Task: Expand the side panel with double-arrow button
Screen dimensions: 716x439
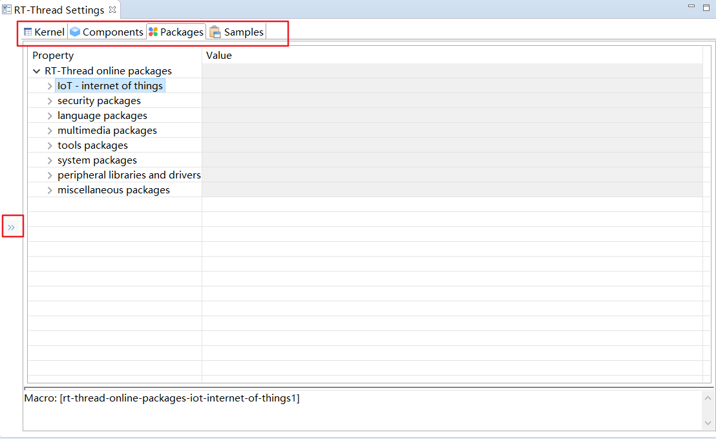Action: pos(12,227)
